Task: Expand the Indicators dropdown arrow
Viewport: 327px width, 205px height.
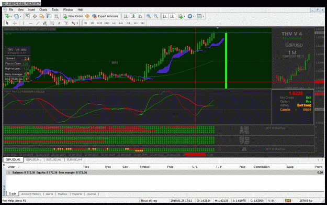Action: [184, 16]
